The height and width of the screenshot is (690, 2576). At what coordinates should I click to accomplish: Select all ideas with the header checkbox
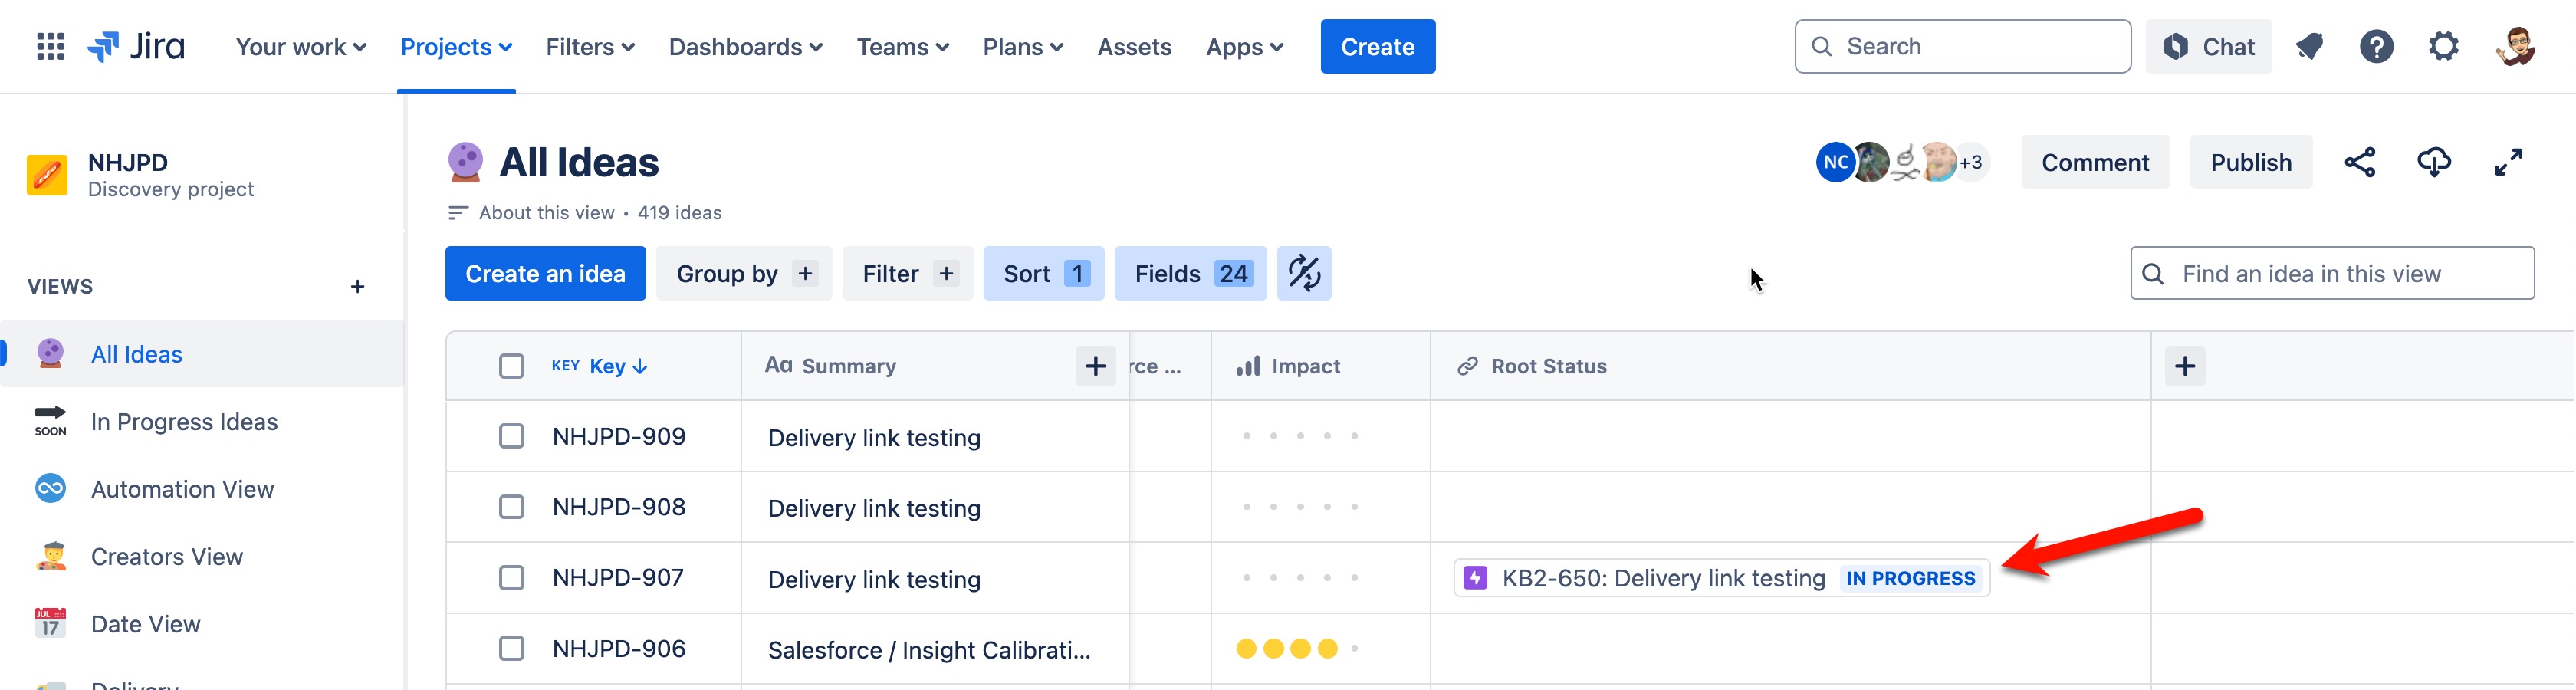coord(511,366)
